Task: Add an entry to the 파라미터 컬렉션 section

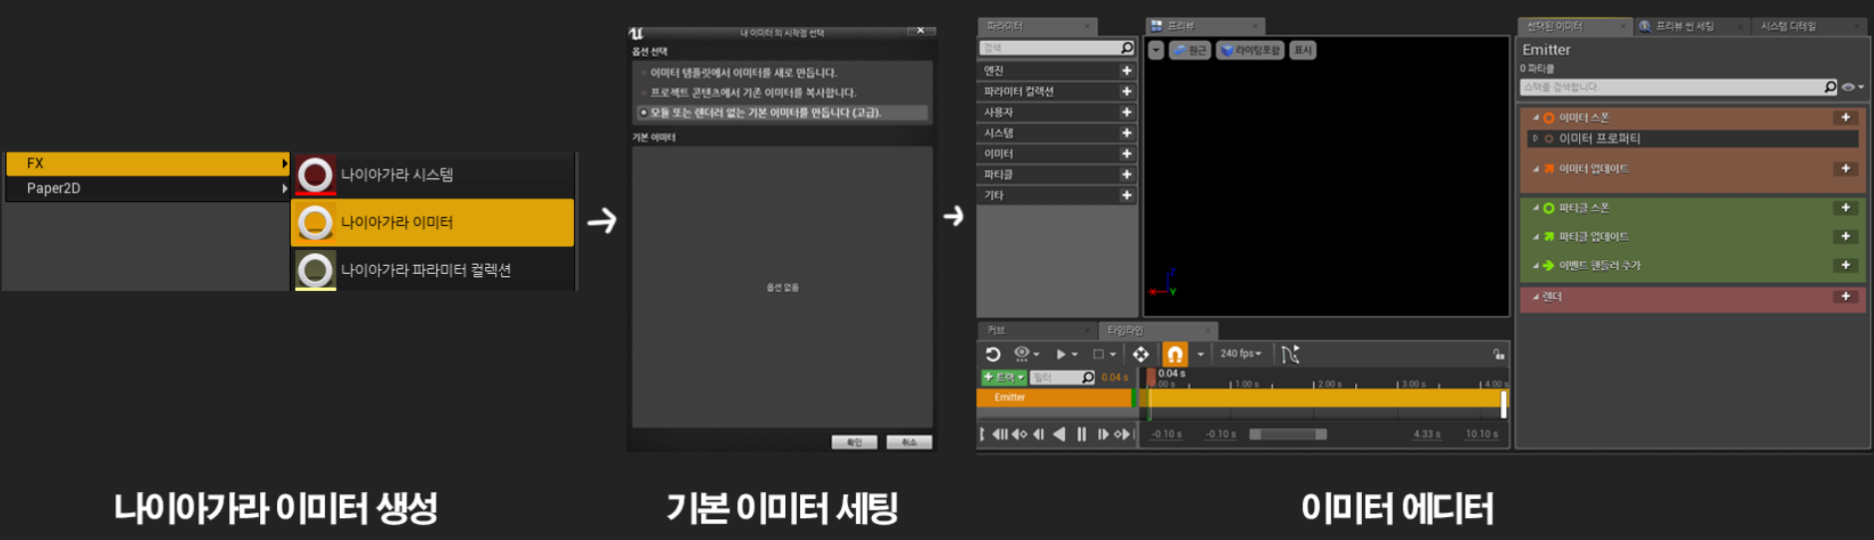Action: [x=1127, y=92]
